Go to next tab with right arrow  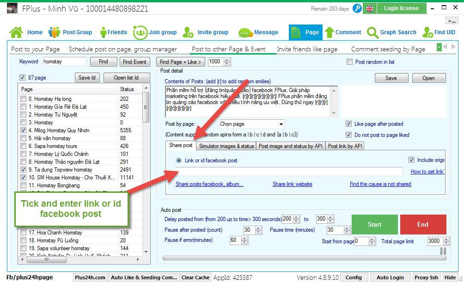(453, 47)
